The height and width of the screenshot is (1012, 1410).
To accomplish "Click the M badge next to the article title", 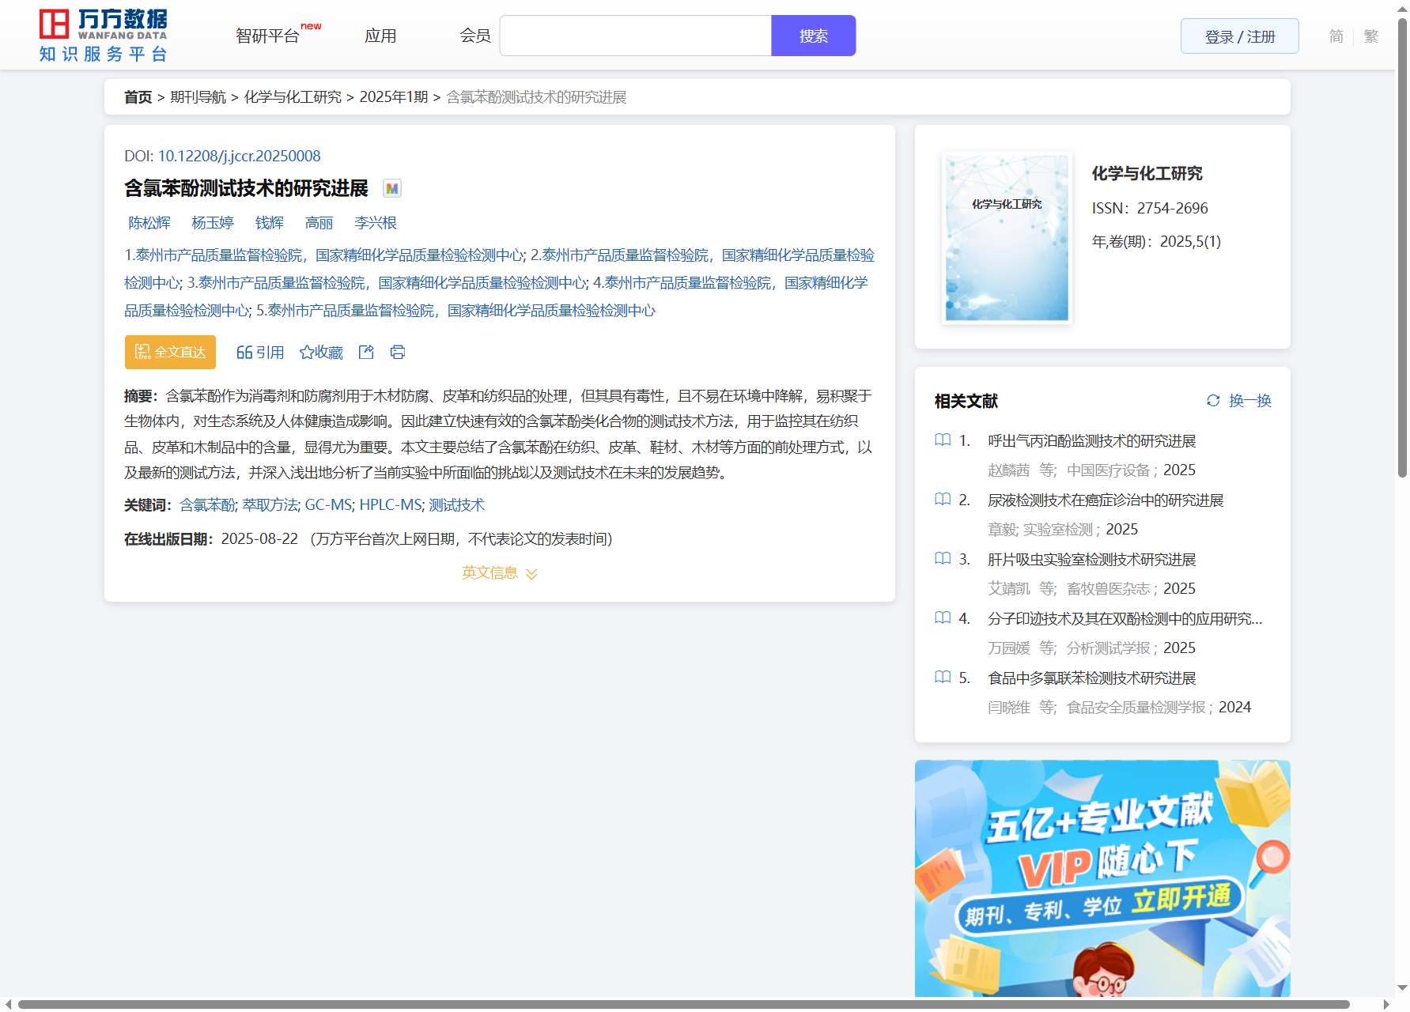I will [391, 188].
